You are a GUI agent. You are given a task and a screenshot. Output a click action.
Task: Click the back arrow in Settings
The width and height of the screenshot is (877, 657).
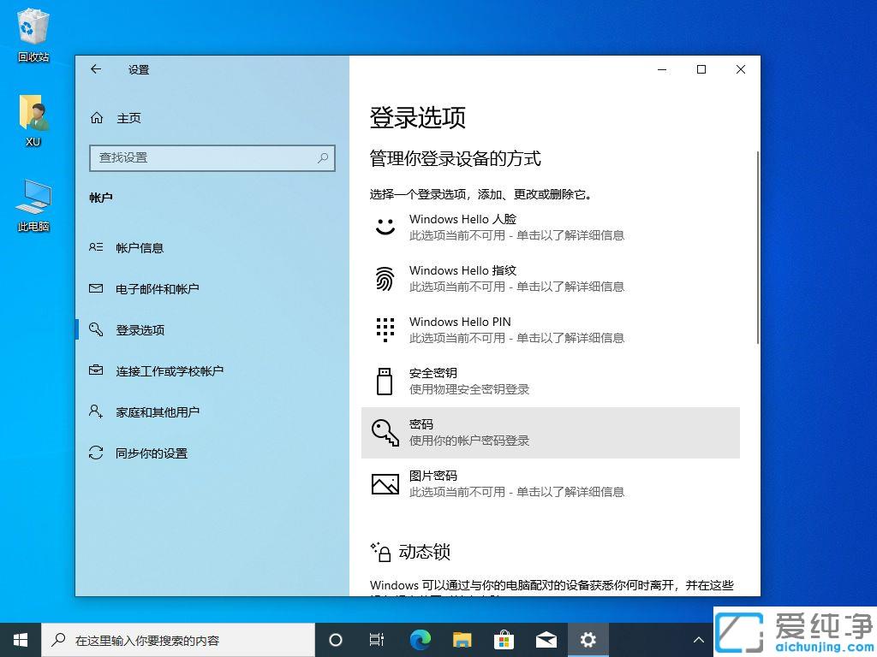[x=96, y=69]
